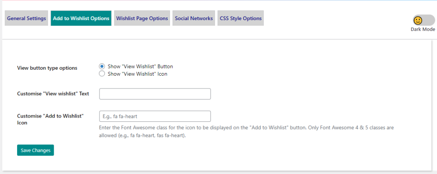Go to the Social Networks tab
Viewport: 437px width, 174px height.
tap(194, 18)
